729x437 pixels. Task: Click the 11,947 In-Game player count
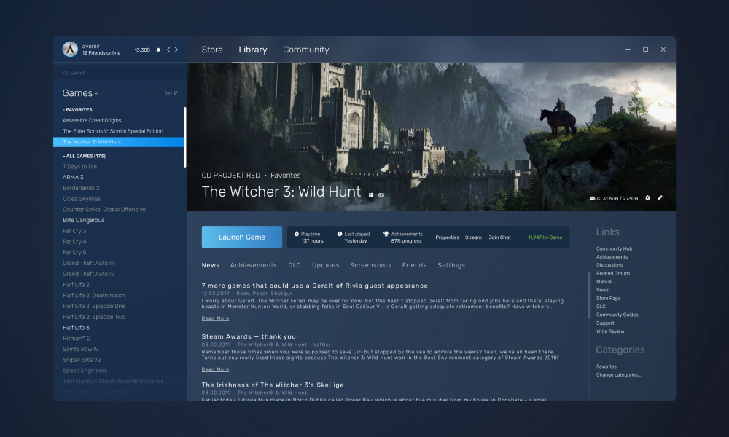click(x=545, y=237)
